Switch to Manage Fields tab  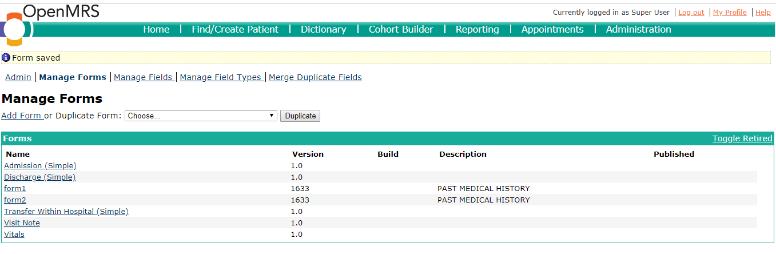[x=143, y=77]
